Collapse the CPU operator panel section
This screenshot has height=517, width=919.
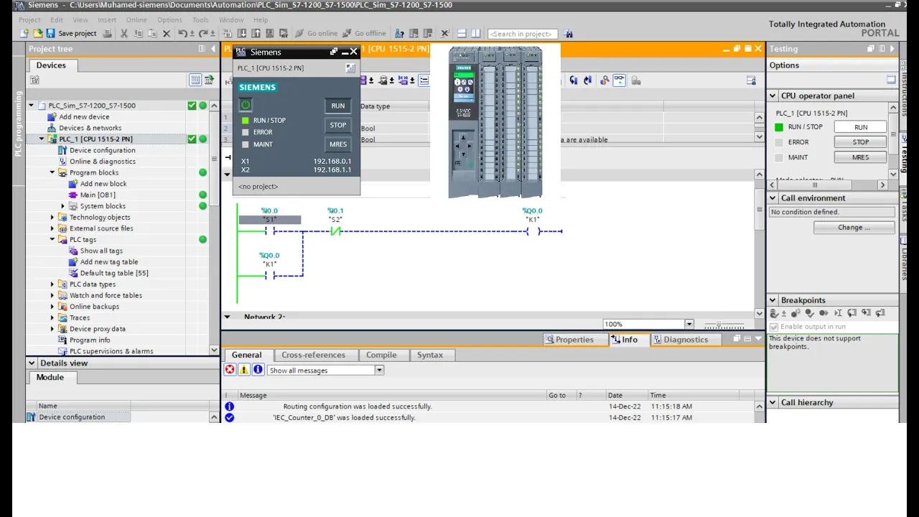(x=773, y=96)
